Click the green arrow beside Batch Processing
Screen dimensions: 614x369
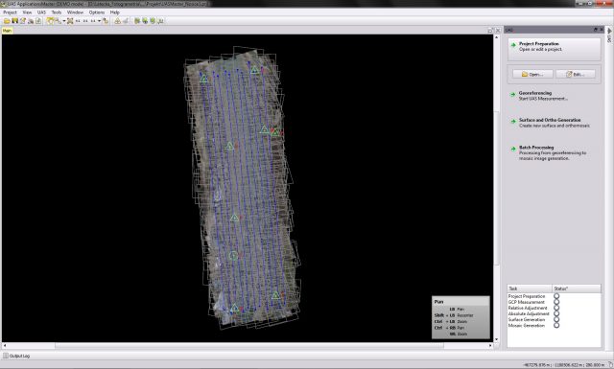click(513, 149)
